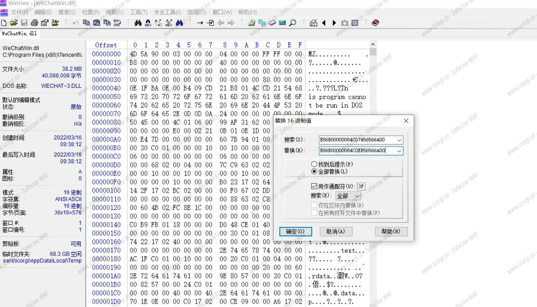Click the 取消(A) cancel button
Viewport: 537px width, 307px height.
pyautogui.click(x=335, y=232)
